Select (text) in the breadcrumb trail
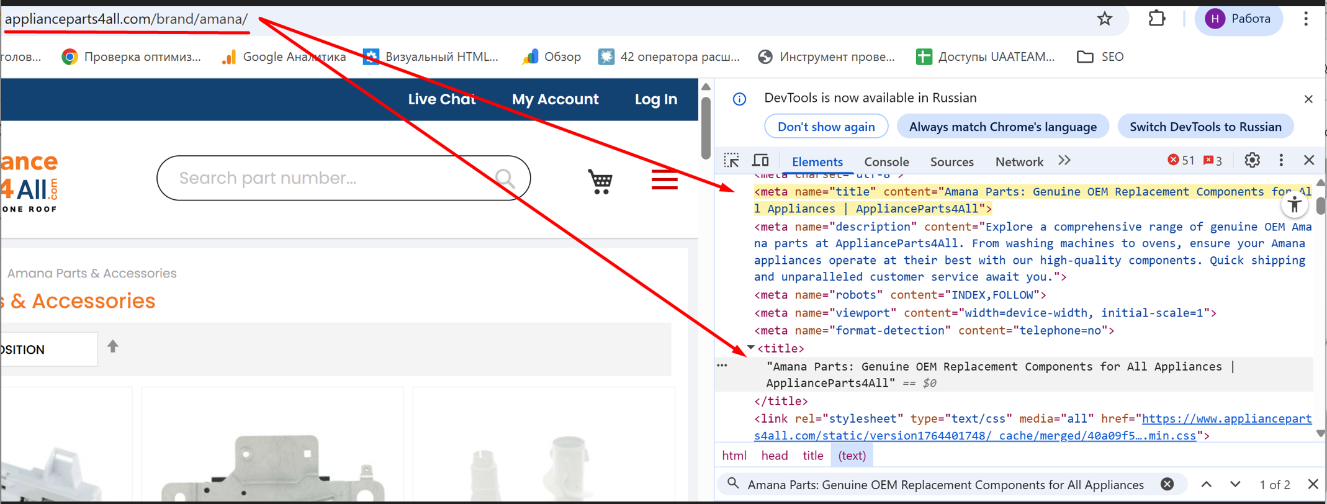The height and width of the screenshot is (504, 1327). 852,456
